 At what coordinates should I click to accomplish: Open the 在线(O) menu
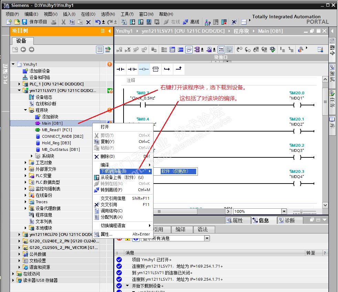click(88, 14)
